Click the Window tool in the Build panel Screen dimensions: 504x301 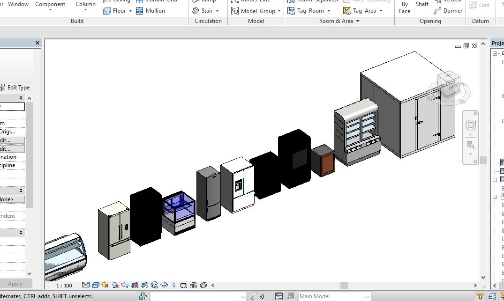click(18, 4)
